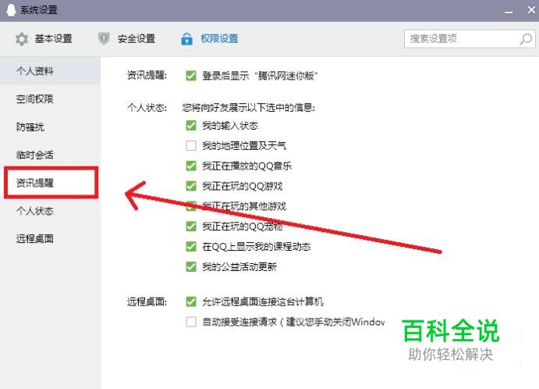Click the 远程桌面: section label
This screenshot has width=539, height=389.
click(147, 302)
